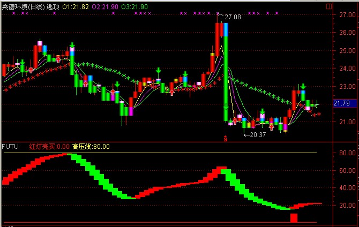Screen dimensions: 359x227
Task: Click the 20.37 low price marker
Action: point(258,134)
